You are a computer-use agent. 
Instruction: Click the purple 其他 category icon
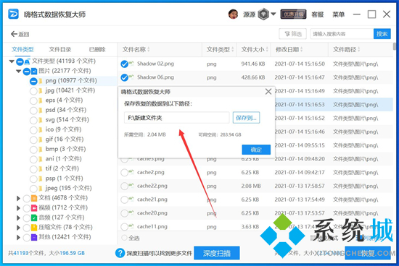(34, 237)
